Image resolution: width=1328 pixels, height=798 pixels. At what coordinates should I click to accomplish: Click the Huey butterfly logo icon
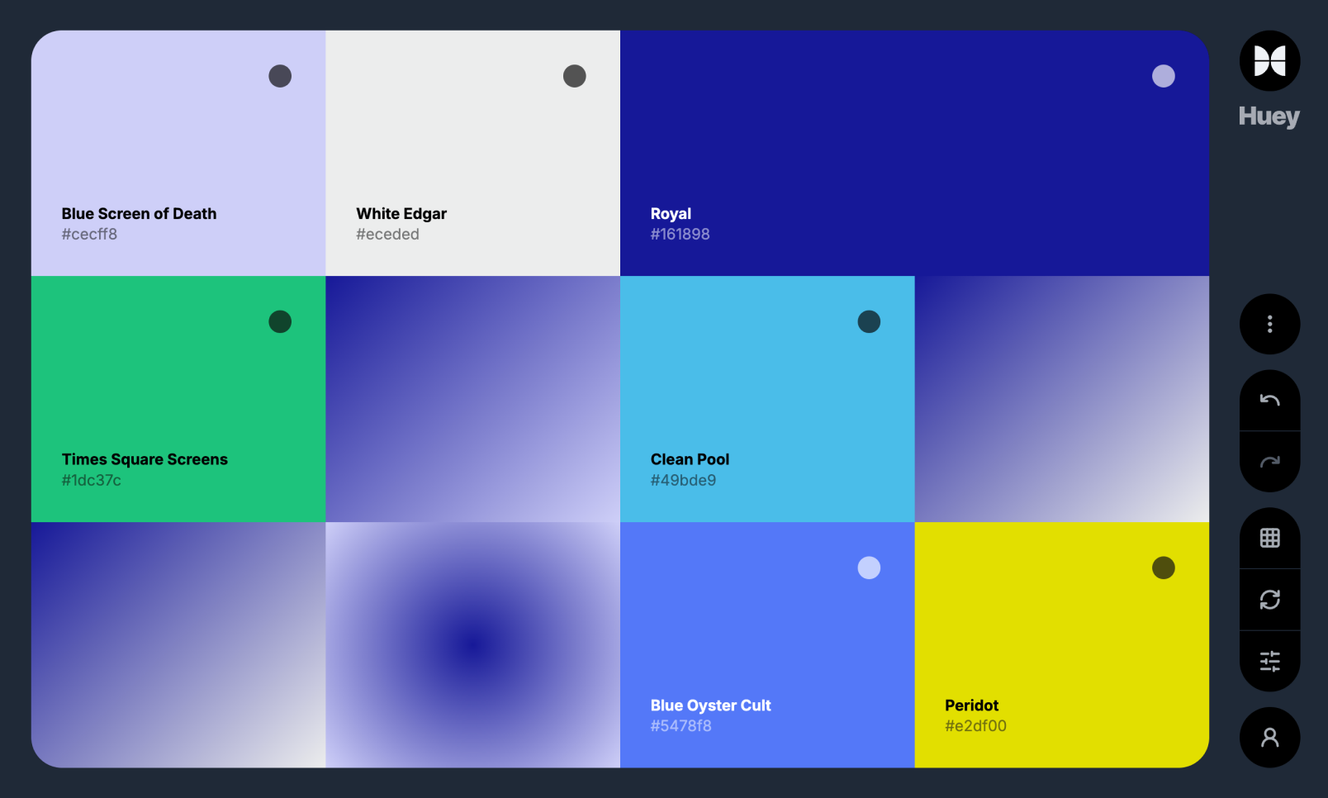pyautogui.click(x=1269, y=61)
